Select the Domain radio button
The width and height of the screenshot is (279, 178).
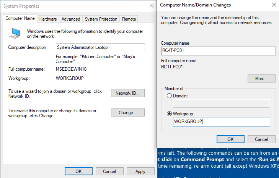169,96
